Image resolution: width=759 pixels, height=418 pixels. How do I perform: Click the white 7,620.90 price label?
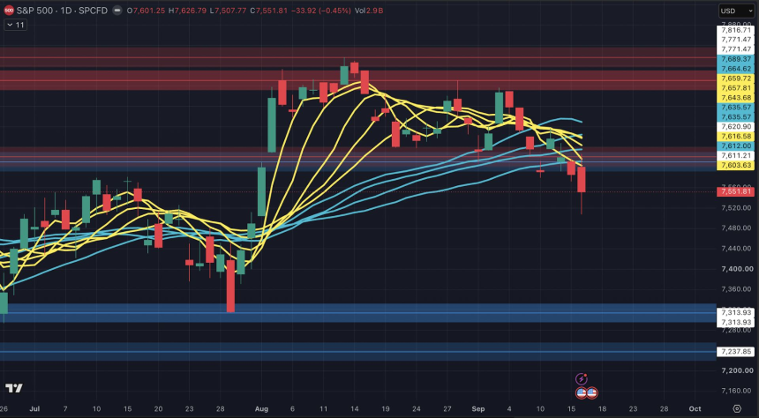click(x=735, y=127)
